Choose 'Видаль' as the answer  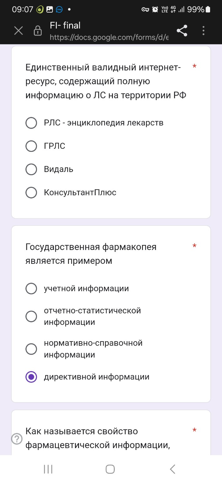pyautogui.click(x=31, y=169)
